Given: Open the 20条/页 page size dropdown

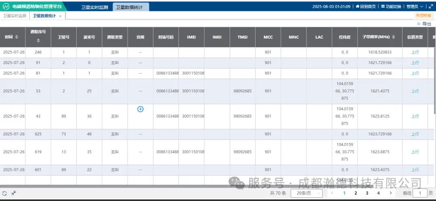Looking at the screenshot, I should click(306, 193).
